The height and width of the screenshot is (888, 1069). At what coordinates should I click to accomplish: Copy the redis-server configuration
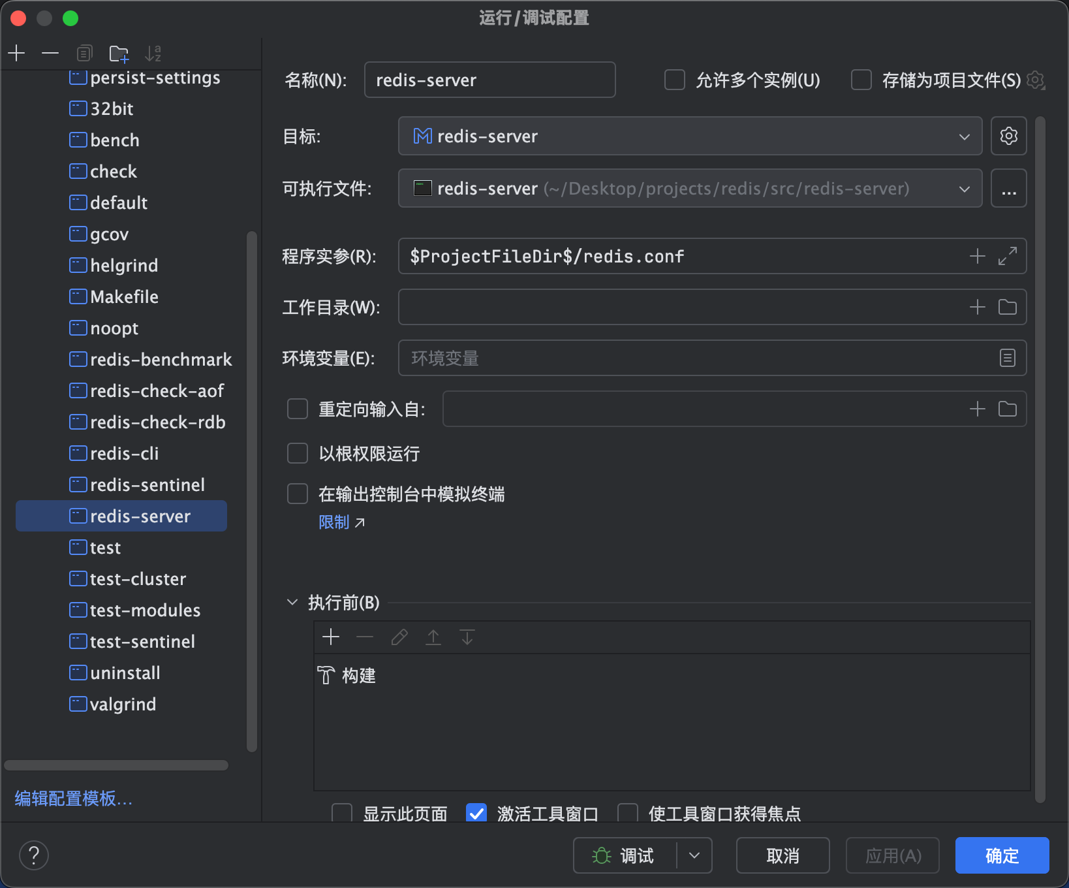point(84,53)
